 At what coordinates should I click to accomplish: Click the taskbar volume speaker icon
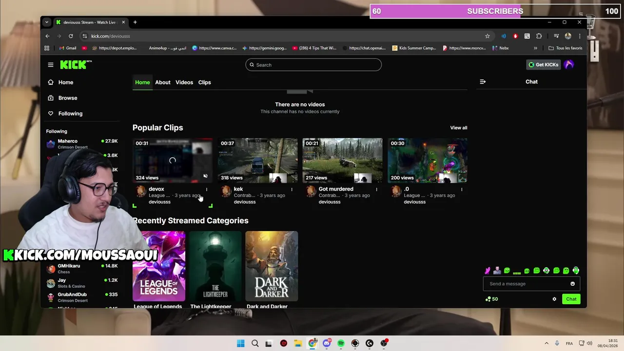pos(589,343)
